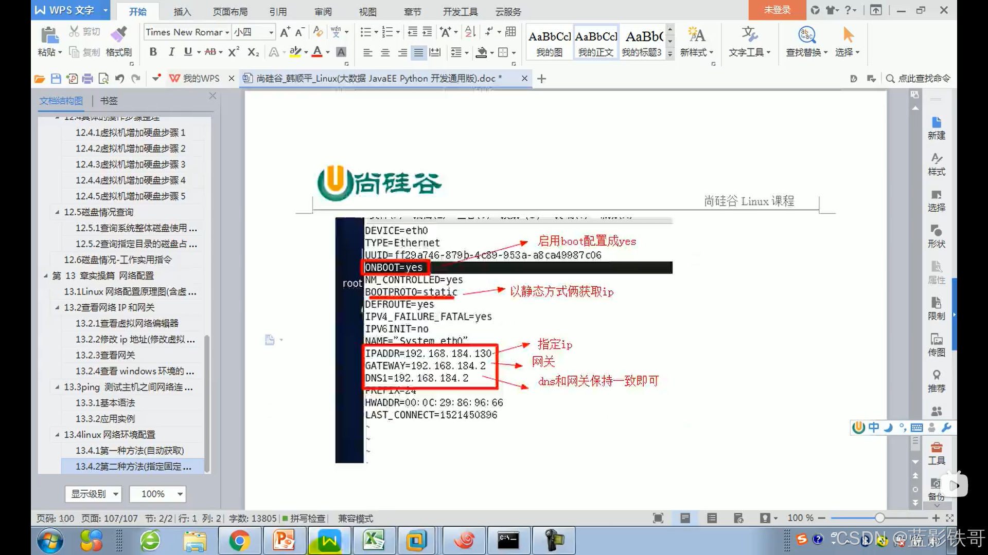Image resolution: width=988 pixels, height=555 pixels.
Task: Click the Not Logged In button
Action: pos(777,10)
